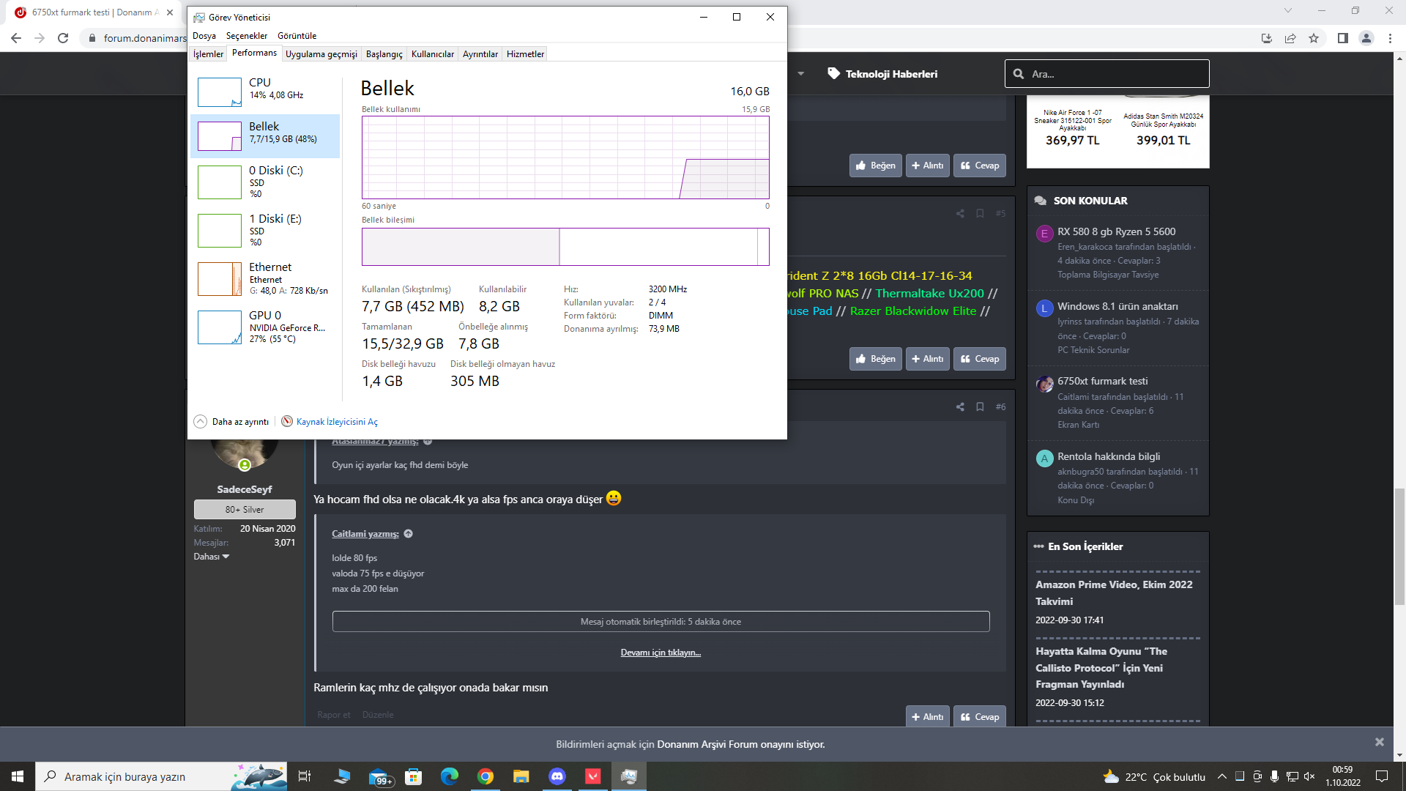Open the Chrome three-dot menu
Viewport: 1406px width, 791px height.
pyautogui.click(x=1390, y=38)
